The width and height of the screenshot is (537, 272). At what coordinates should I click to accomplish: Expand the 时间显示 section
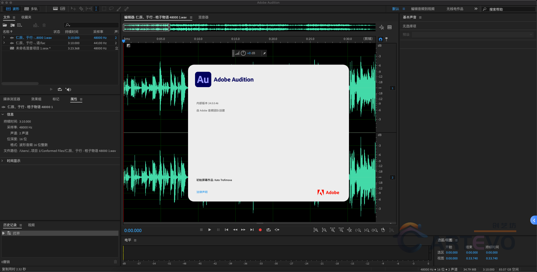pos(3,161)
